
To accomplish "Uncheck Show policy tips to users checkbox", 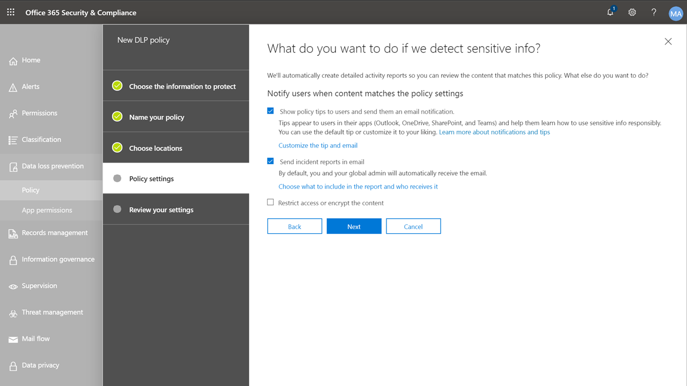I will coord(271,111).
